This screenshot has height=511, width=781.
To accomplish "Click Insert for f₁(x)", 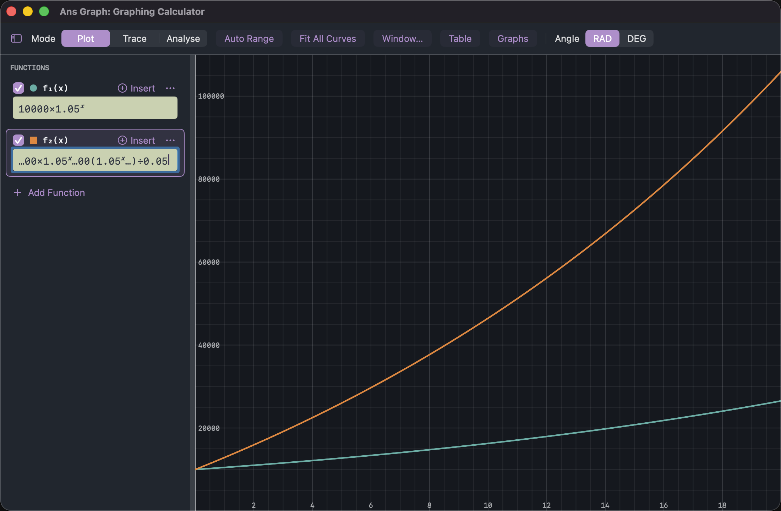I will [136, 88].
